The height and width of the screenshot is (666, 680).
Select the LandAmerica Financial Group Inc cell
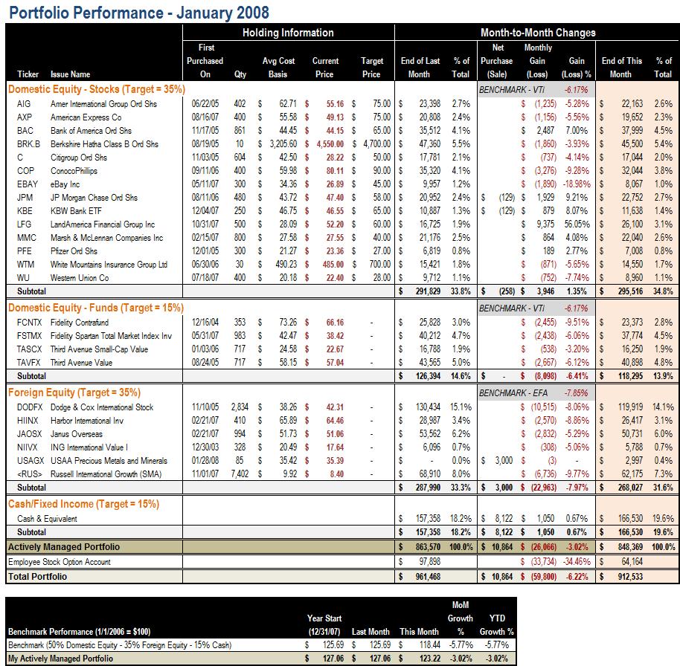point(103,224)
